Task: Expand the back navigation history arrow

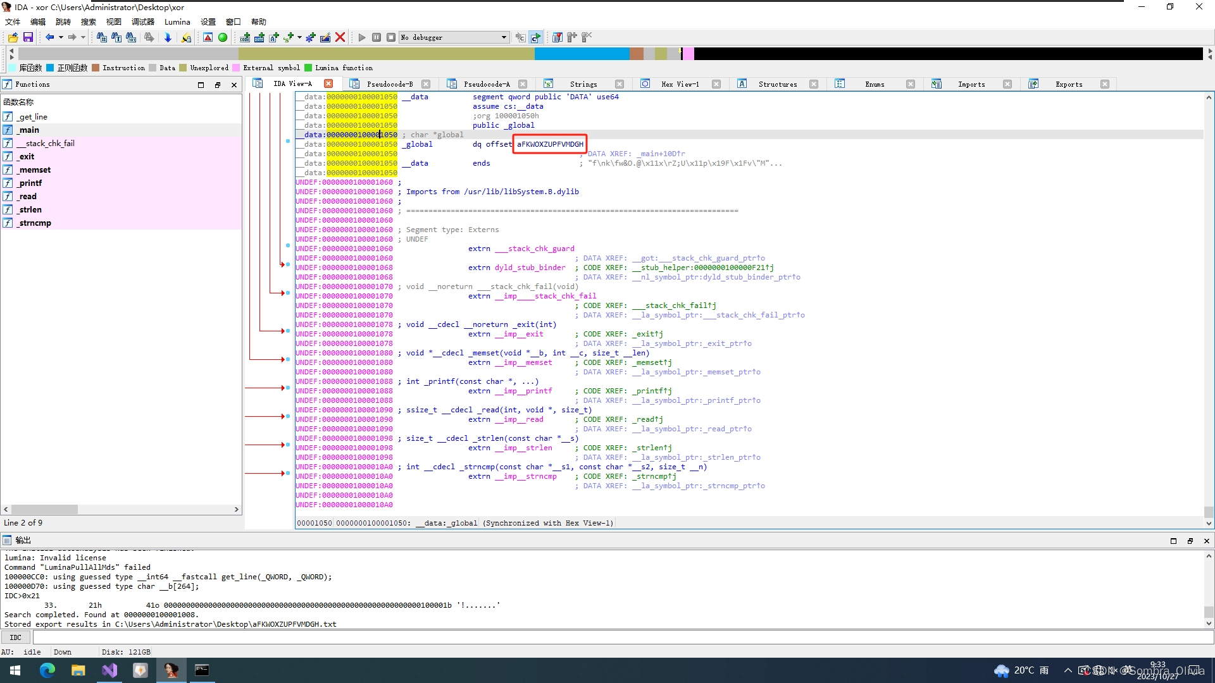Action: (x=61, y=37)
